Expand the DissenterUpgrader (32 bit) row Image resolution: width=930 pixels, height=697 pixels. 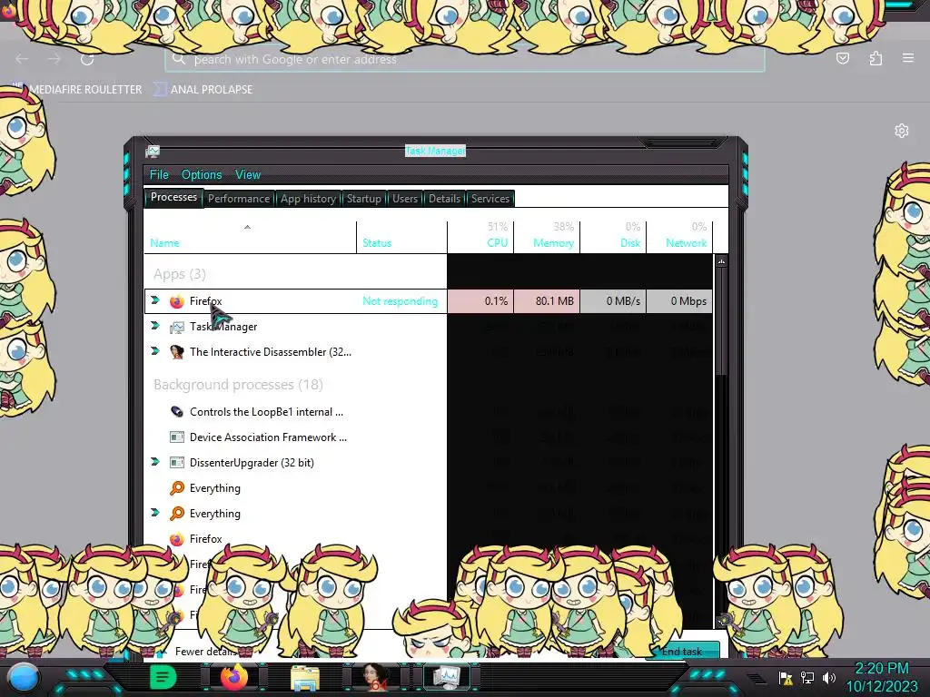click(155, 462)
